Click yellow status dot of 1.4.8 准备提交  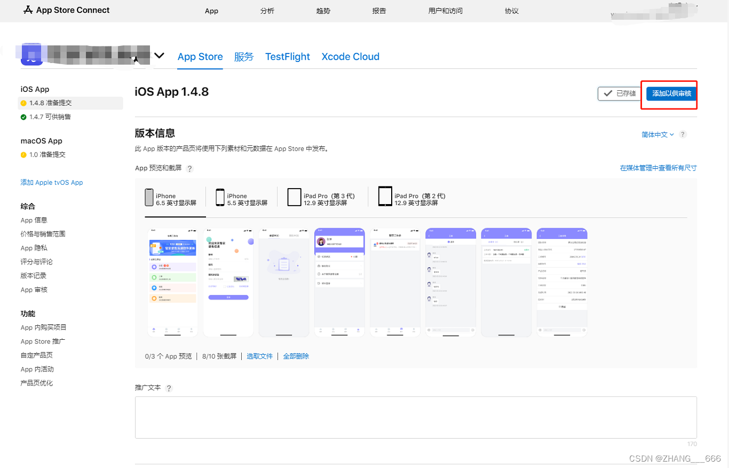point(23,103)
